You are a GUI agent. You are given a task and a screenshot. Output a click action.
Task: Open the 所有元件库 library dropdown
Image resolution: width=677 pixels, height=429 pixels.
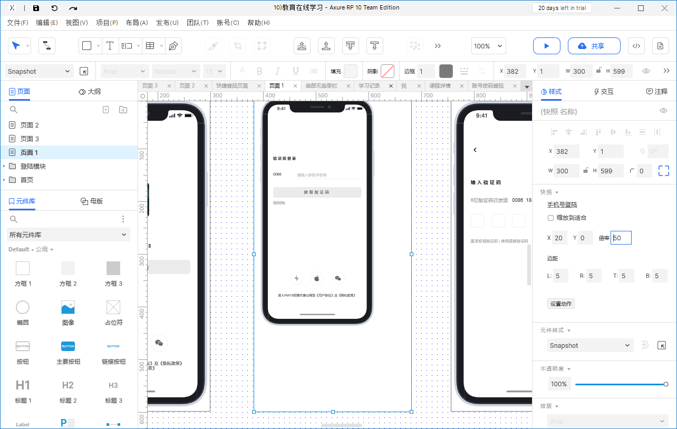tap(69, 235)
